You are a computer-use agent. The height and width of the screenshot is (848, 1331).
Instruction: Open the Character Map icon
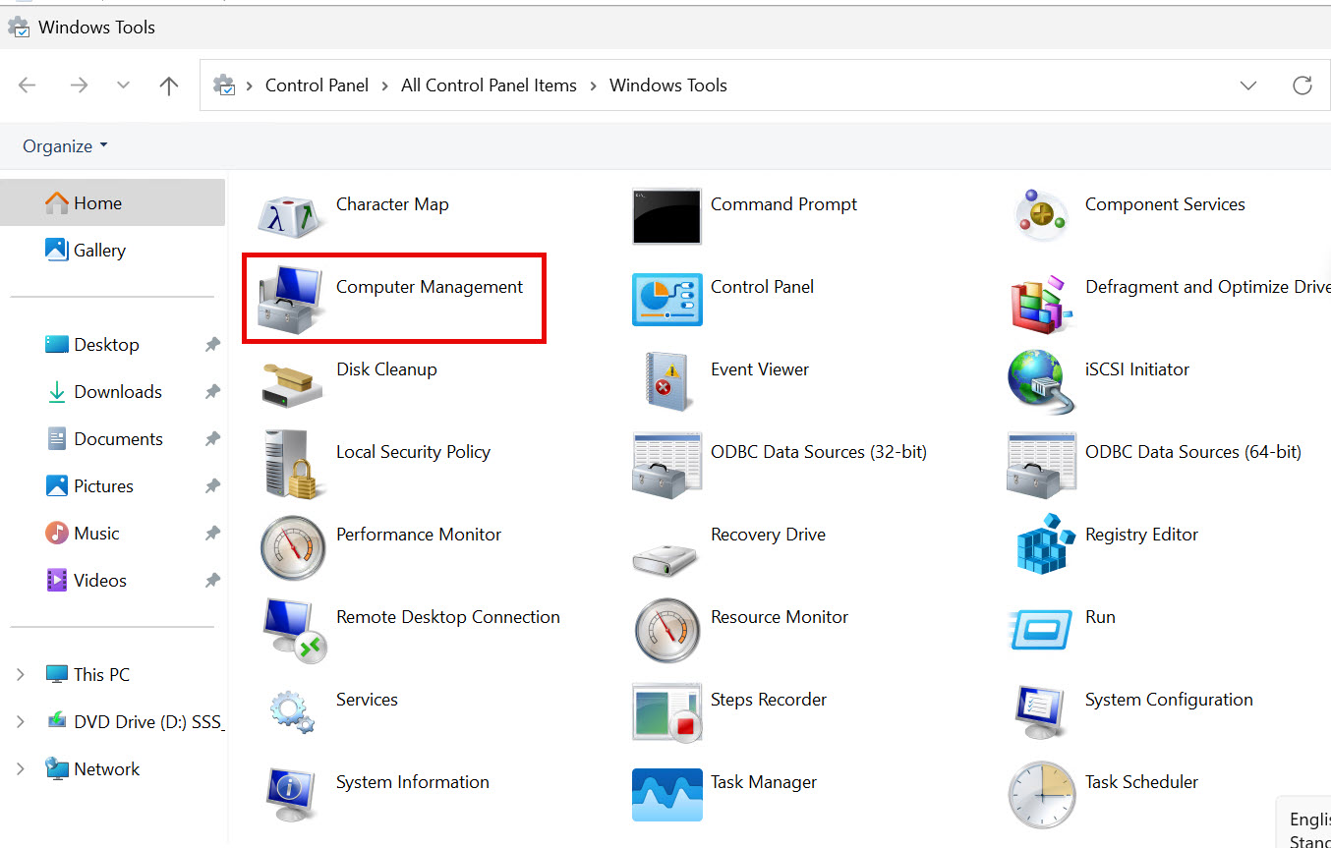292,215
